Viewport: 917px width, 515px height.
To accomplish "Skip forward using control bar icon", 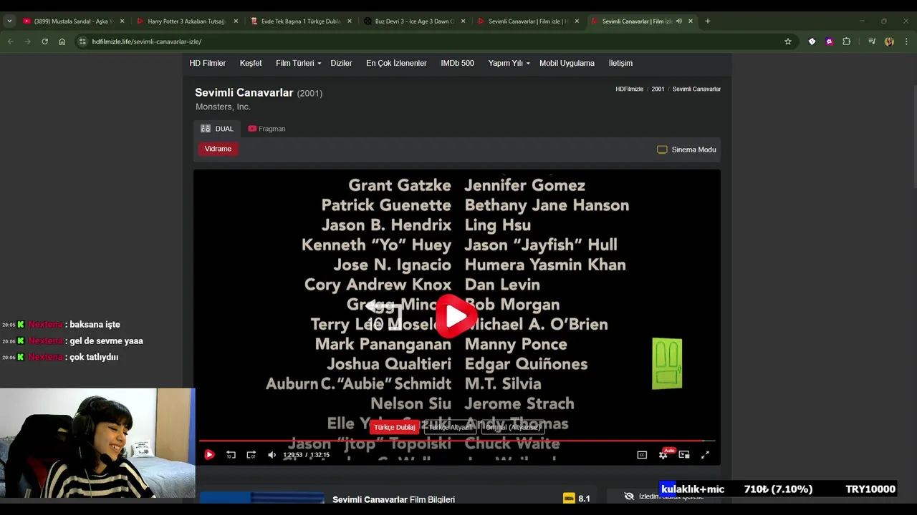I will pos(251,455).
